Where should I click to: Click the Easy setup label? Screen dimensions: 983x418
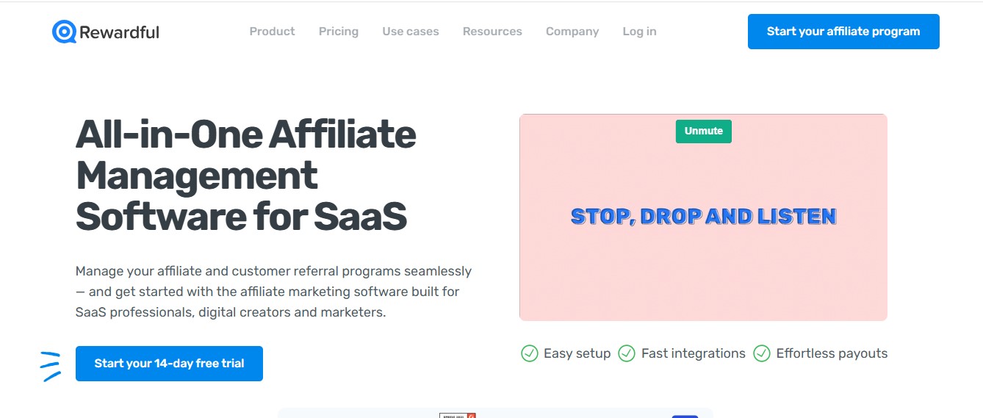(577, 353)
